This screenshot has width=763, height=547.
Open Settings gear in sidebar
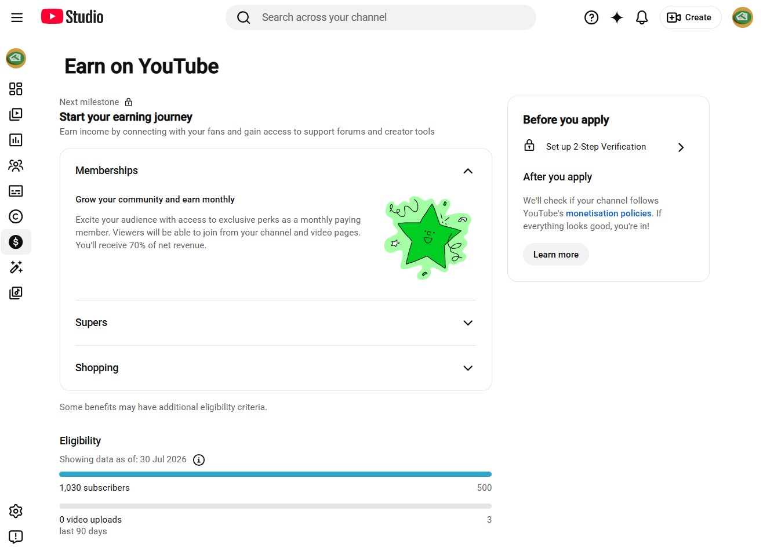[16, 511]
